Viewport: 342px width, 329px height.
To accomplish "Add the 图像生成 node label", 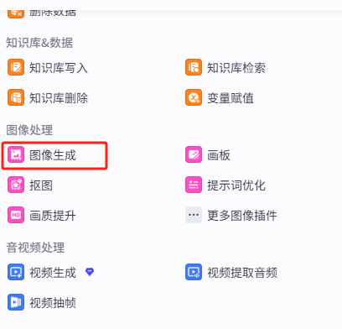I will pyautogui.click(x=53, y=155).
